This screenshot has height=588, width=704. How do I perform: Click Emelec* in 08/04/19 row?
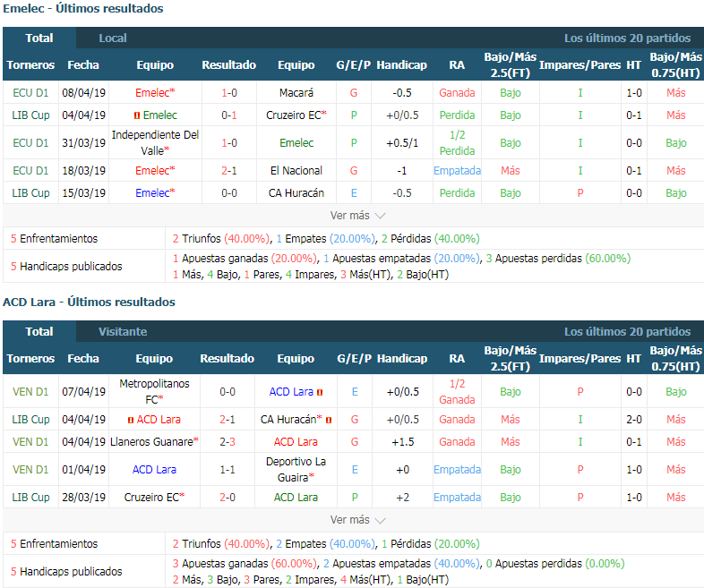pyautogui.click(x=155, y=93)
